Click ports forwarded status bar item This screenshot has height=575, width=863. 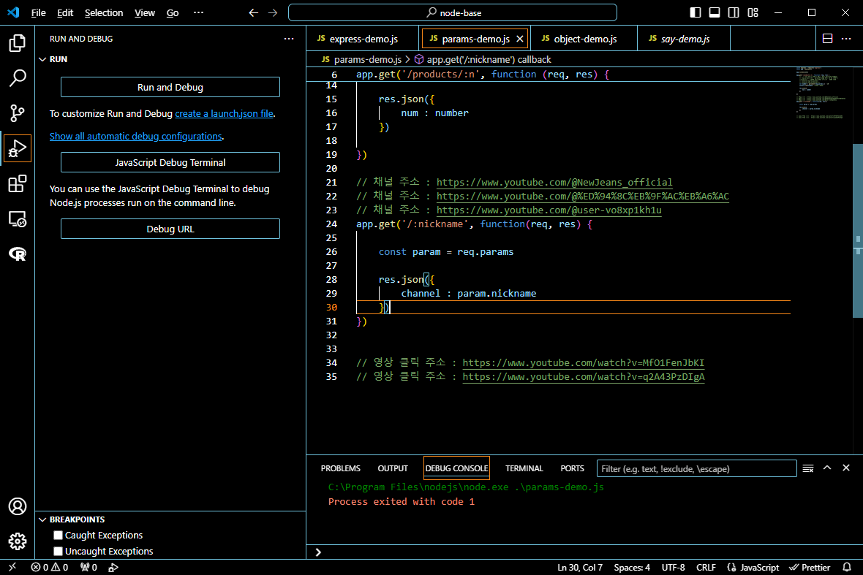(x=88, y=567)
